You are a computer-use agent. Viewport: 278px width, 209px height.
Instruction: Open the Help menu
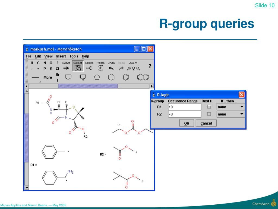click(86, 56)
